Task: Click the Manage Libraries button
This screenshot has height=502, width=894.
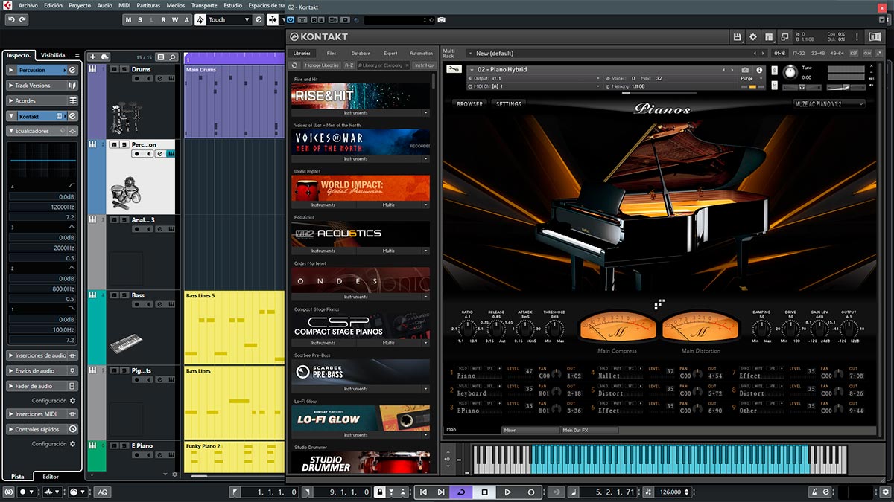Action: point(322,65)
